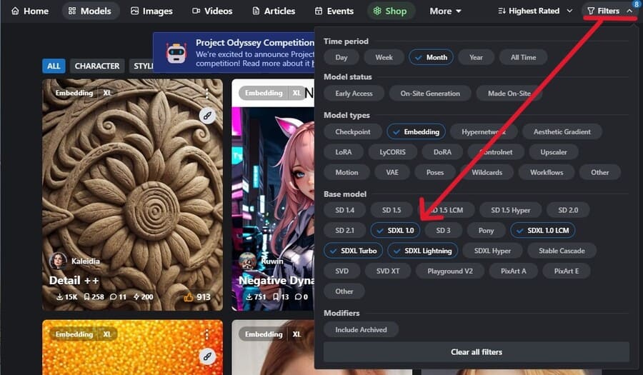Click the link icon on orange glitter card

(207, 356)
